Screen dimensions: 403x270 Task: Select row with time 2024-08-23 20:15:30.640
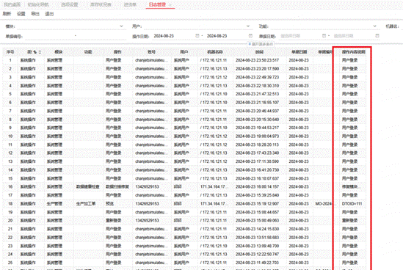point(184,119)
